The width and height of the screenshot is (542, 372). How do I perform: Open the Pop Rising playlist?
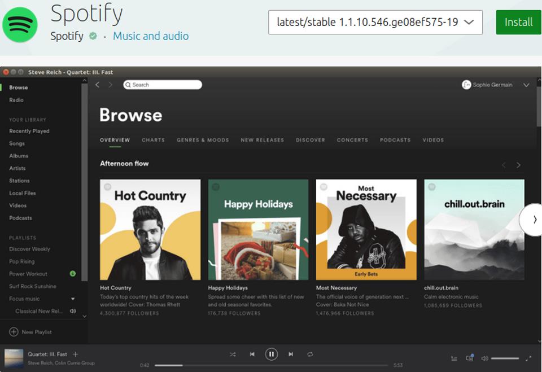click(x=22, y=261)
